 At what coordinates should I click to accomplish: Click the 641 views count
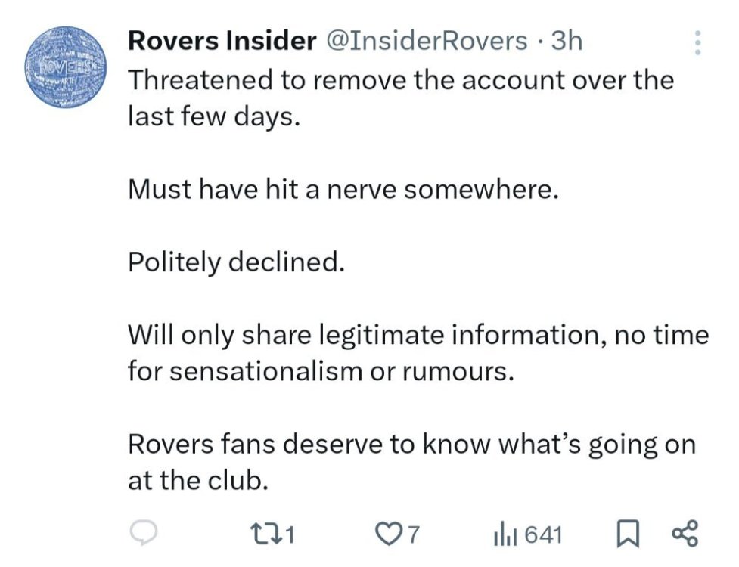click(x=543, y=536)
